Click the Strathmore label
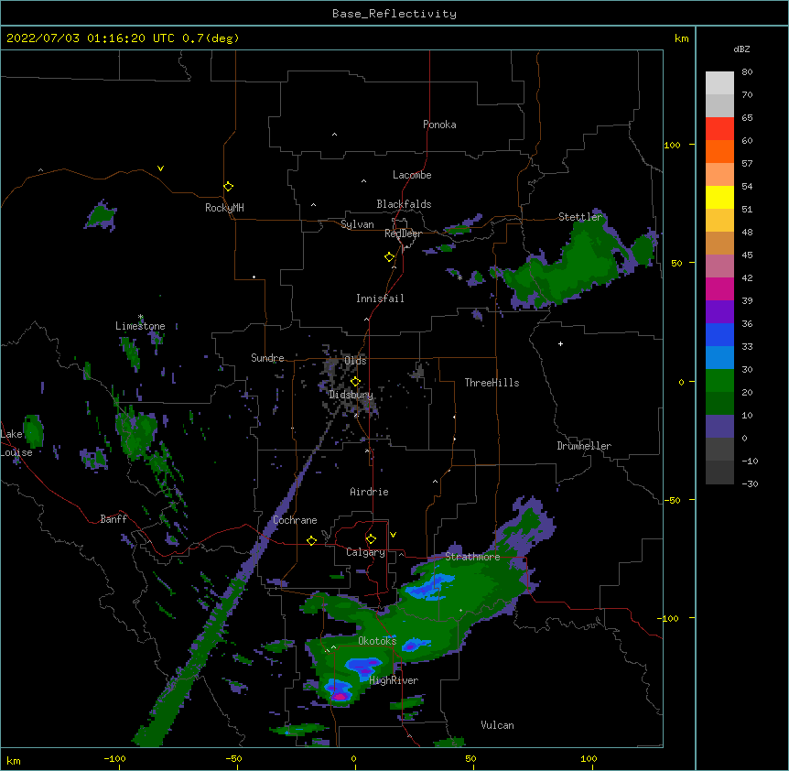Image resolution: width=789 pixels, height=771 pixels. click(472, 557)
